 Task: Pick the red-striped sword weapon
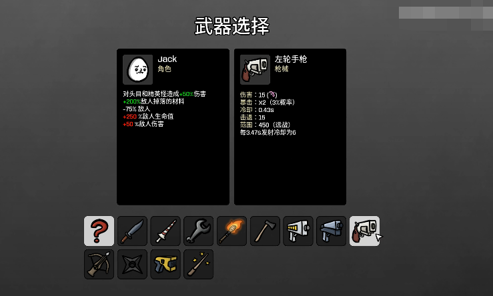pos(165,231)
